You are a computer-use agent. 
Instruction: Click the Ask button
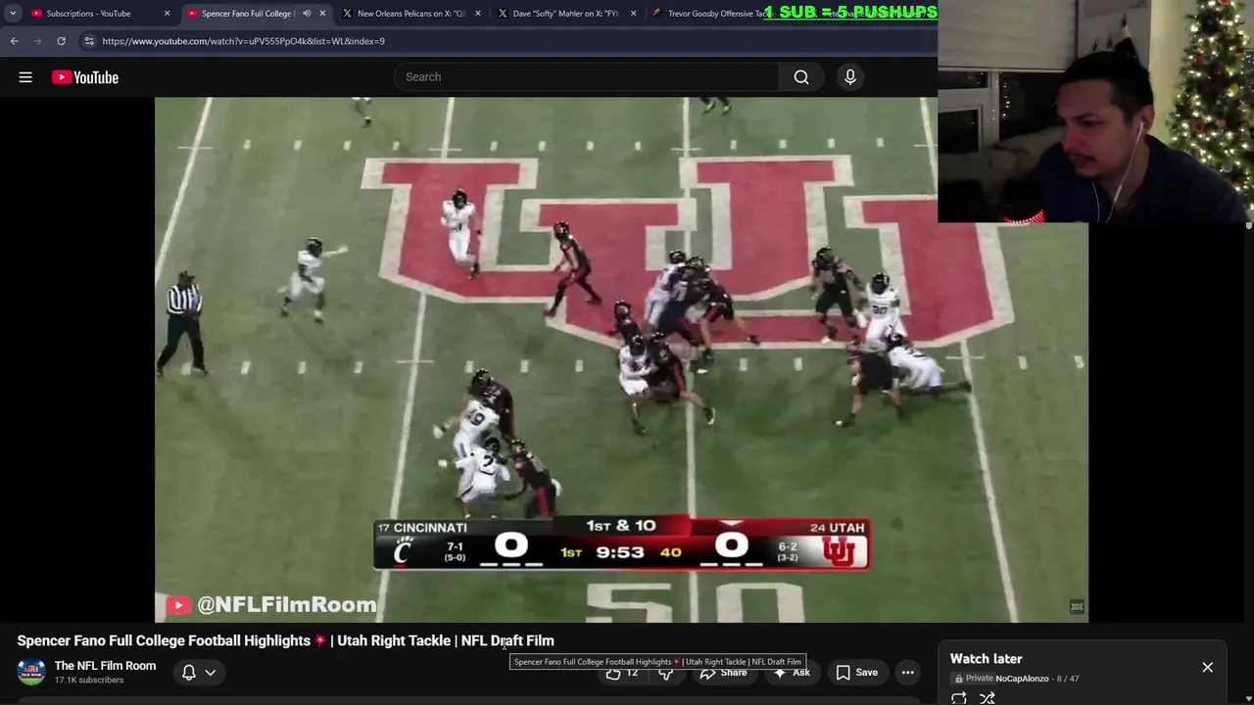[x=792, y=673]
